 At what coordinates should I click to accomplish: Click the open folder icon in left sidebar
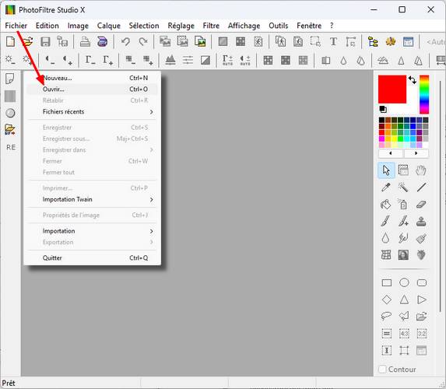click(x=10, y=129)
